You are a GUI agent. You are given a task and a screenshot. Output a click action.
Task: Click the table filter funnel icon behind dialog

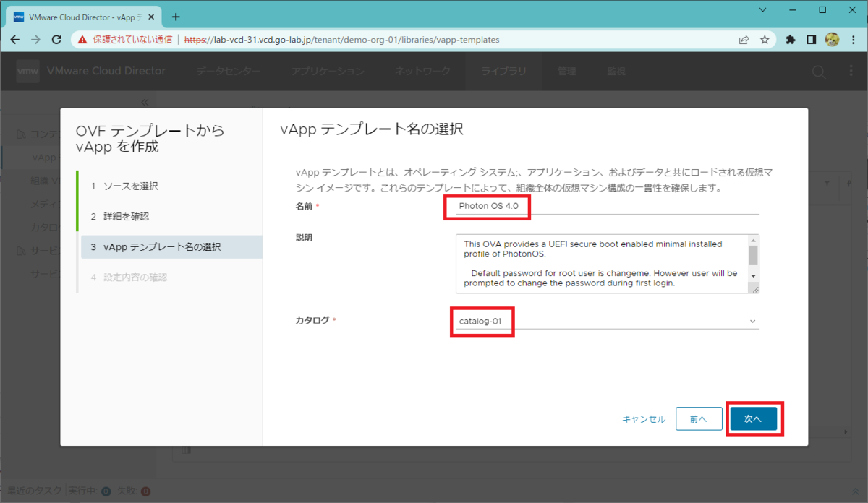(x=827, y=184)
